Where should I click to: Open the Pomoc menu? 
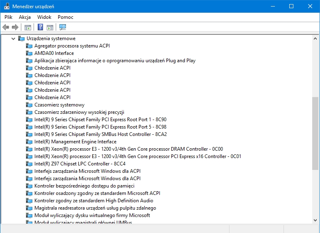pos(65,17)
